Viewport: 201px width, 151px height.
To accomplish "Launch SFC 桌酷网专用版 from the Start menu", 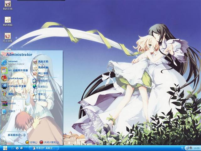I will pos(15,70).
